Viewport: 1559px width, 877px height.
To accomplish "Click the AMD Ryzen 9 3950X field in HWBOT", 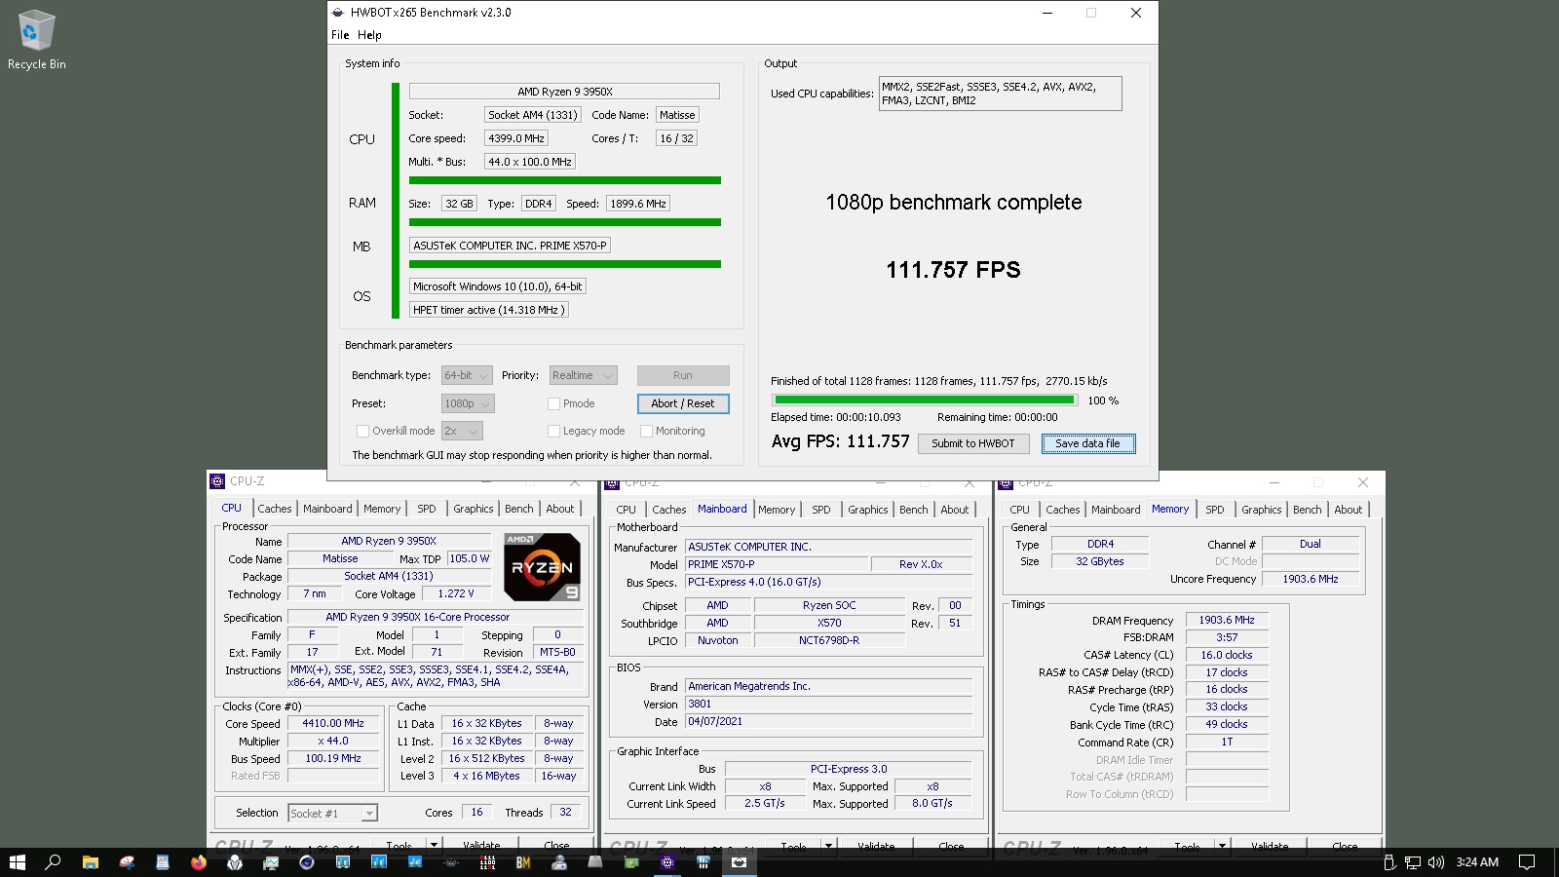I will (564, 92).
